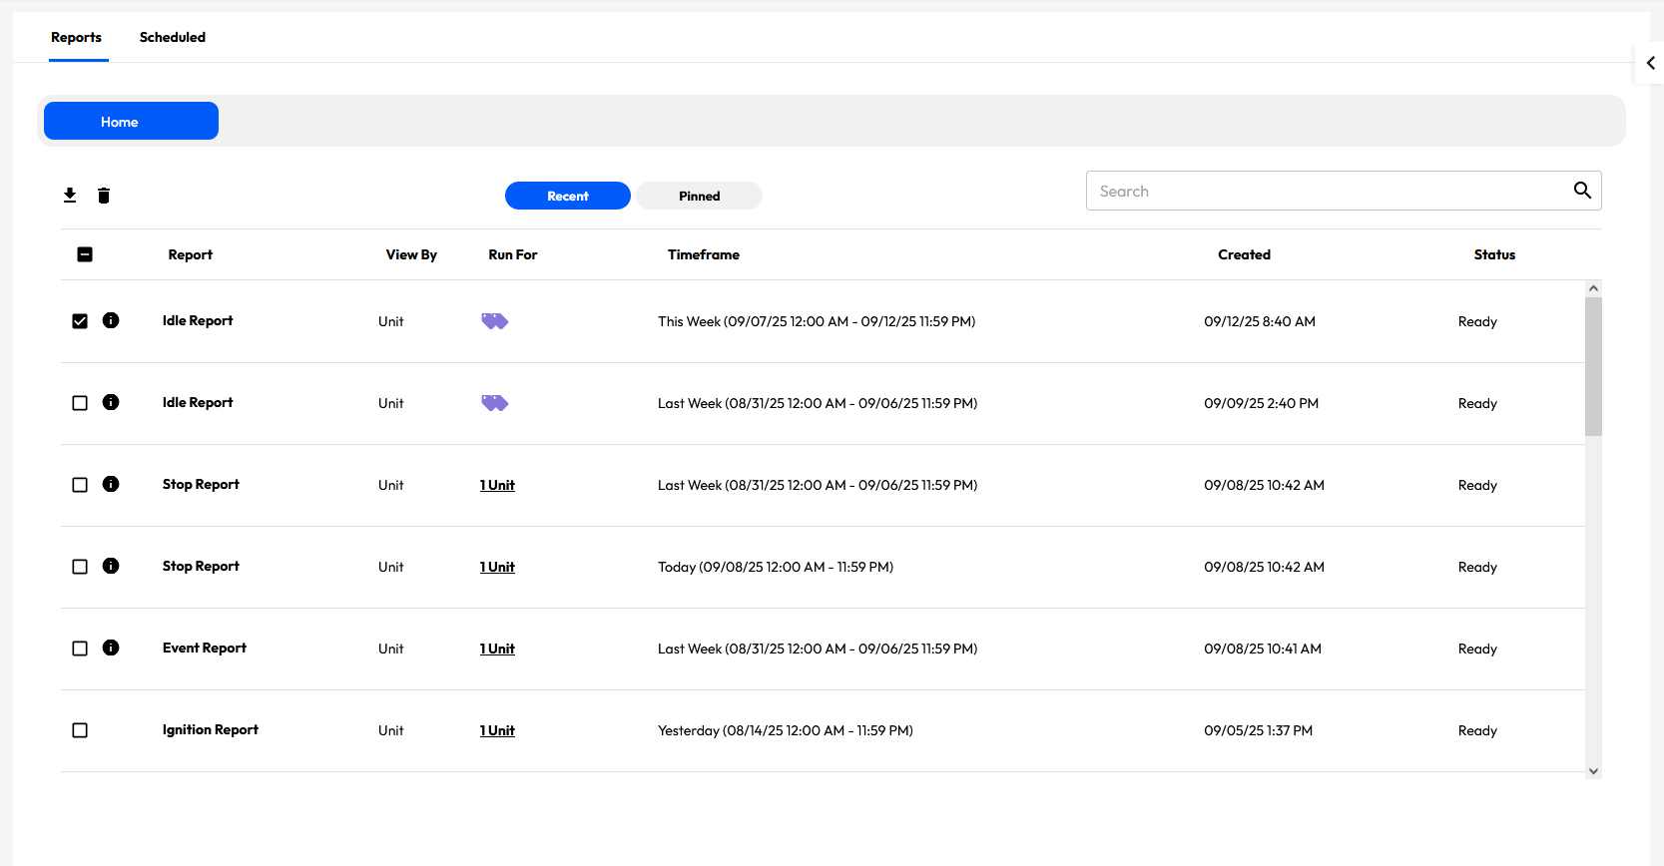Click the download reports icon
Screen dimensions: 1664x866
pos(70,196)
